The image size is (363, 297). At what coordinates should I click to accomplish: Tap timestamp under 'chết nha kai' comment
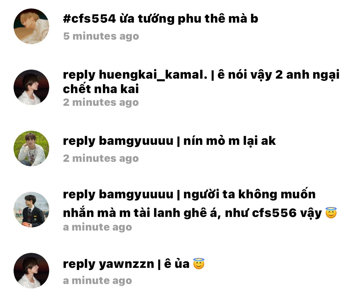coord(101,102)
